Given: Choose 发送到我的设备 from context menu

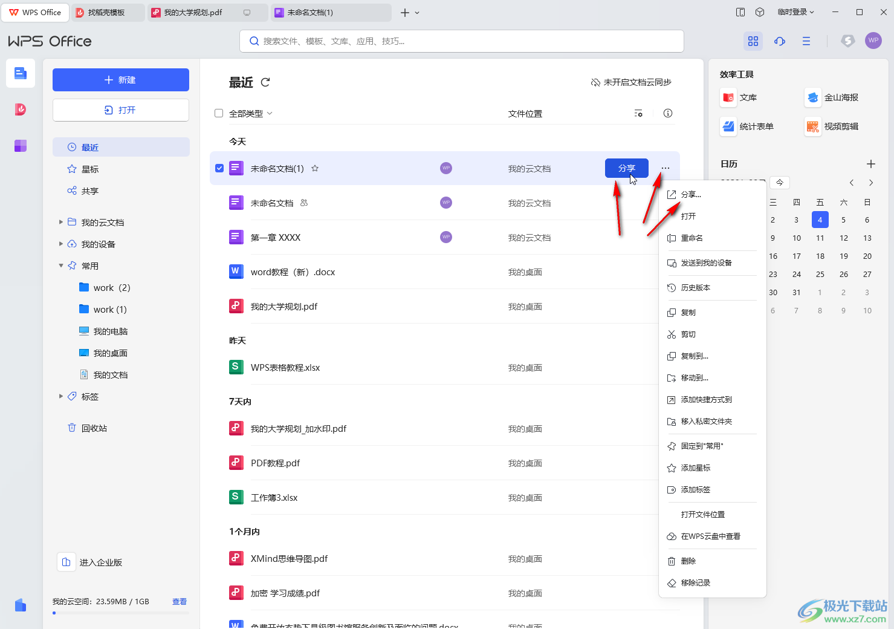Looking at the screenshot, I should pyautogui.click(x=712, y=263).
